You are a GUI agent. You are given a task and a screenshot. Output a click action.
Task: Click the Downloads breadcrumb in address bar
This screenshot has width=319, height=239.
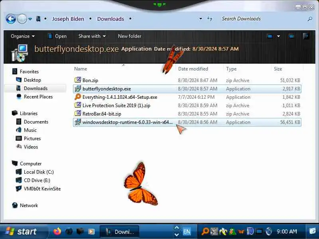click(x=110, y=19)
